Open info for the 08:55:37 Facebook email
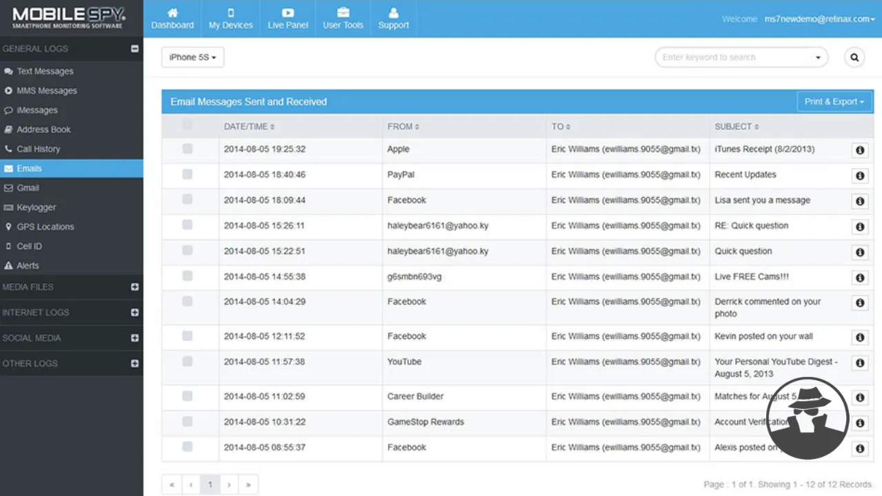 (859, 448)
